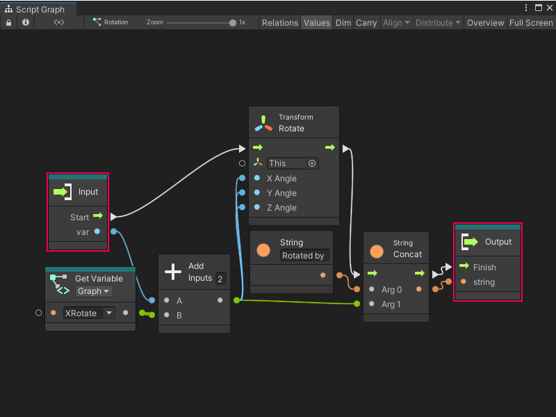
Task: Click the Transform Rotate node's axis icon
Action: 263,122
